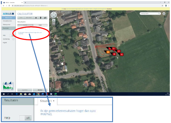171x123 pixels.
Task: Open Windows Start menu
Action: pyautogui.click(x=4, y=94)
